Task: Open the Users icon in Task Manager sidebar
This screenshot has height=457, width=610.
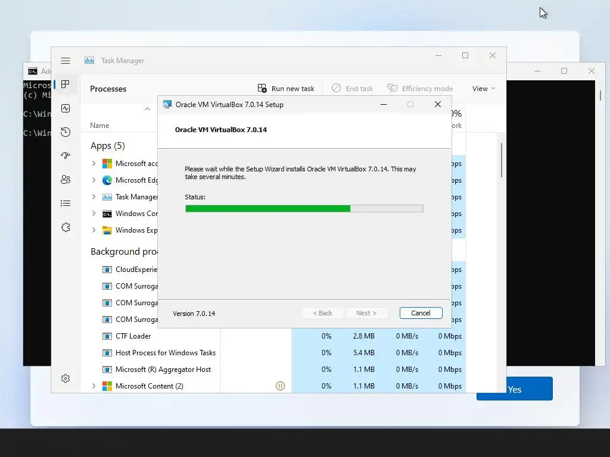Action: 66,180
